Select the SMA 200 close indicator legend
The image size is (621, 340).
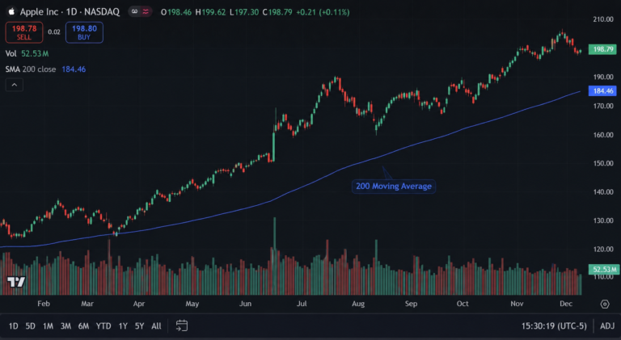(45, 69)
